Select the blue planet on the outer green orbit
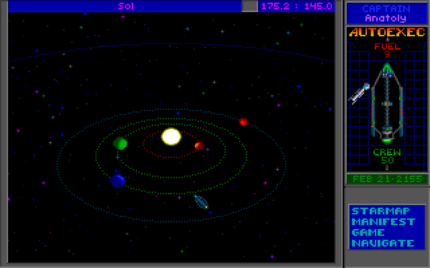This screenshot has height=268, width=430. [118, 181]
